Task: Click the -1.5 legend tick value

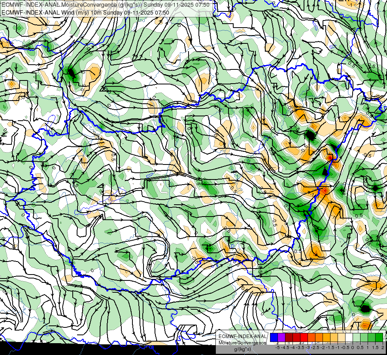Action: click(330, 348)
